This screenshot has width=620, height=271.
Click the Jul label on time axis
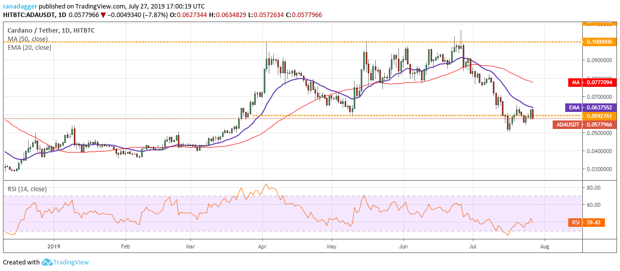coord(472,246)
